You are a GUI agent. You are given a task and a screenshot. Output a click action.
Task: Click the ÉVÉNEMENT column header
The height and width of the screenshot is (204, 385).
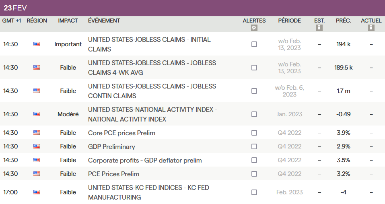(x=104, y=21)
